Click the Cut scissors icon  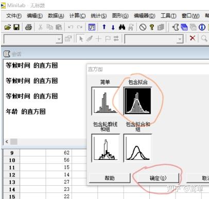pyautogui.click(x=40, y=27)
